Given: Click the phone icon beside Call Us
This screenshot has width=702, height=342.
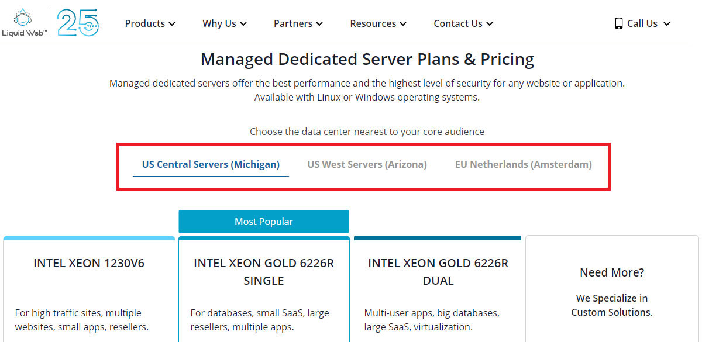Looking at the screenshot, I should (619, 23).
